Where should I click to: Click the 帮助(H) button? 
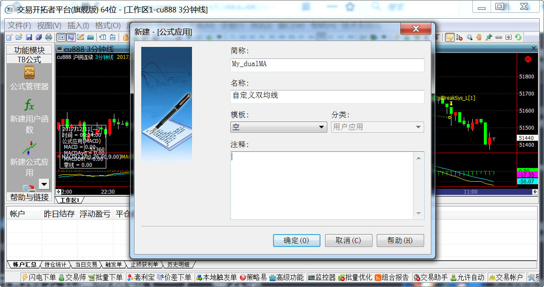(x=400, y=241)
